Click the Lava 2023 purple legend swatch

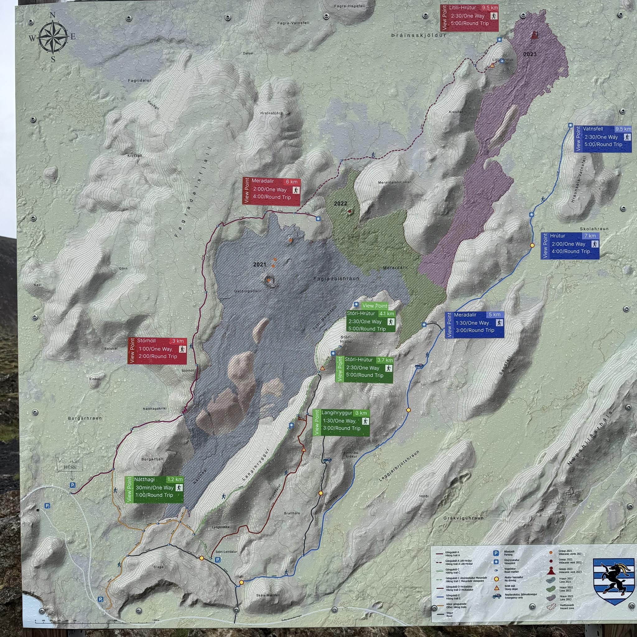click(x=551, y=597)
